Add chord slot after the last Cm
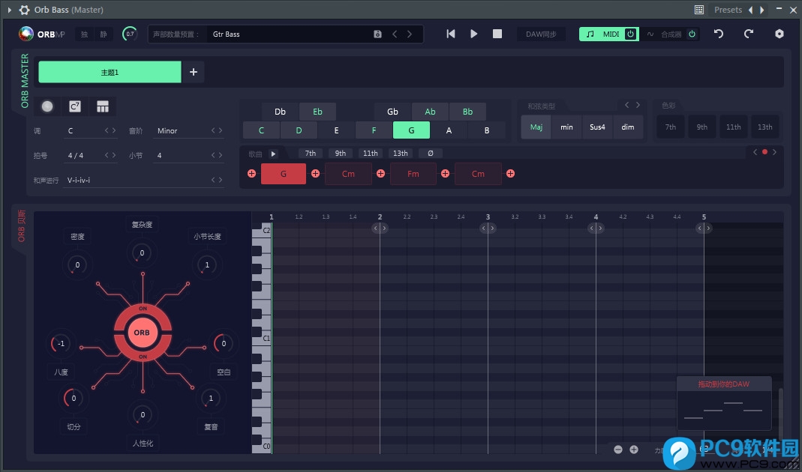The height and width of the screenshot is (472, 802). point(510,174)
